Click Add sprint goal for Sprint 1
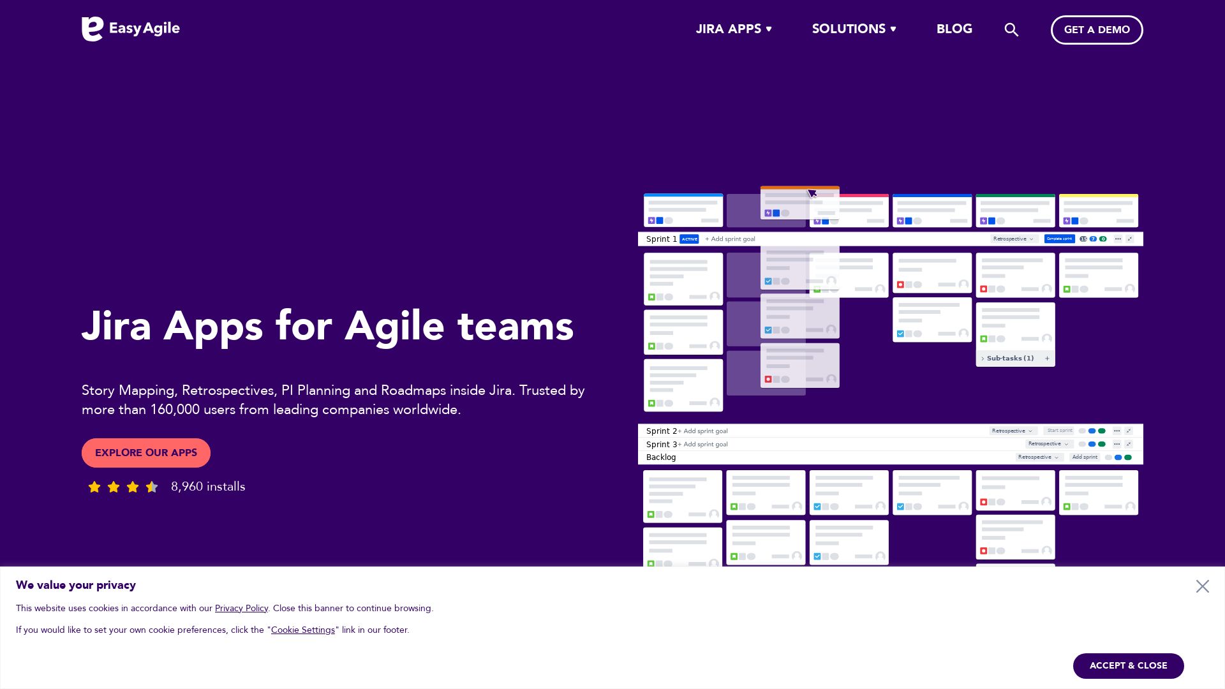The height and width of the screenshot is (689, 1225). pyautogui.click(x=731, y=239)
